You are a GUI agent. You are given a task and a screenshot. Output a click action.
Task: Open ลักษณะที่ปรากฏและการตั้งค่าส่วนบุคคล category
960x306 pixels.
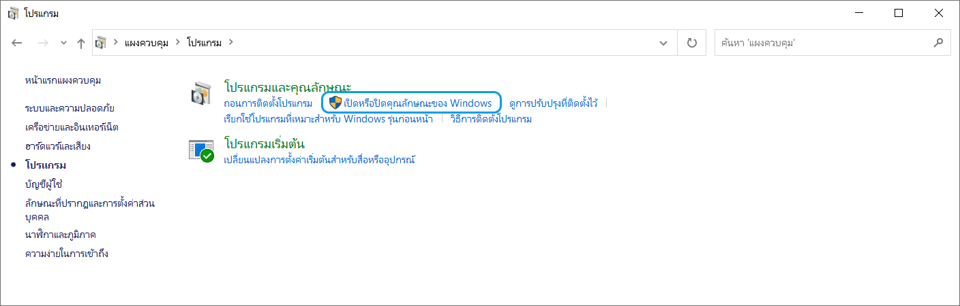coord(89,210)
